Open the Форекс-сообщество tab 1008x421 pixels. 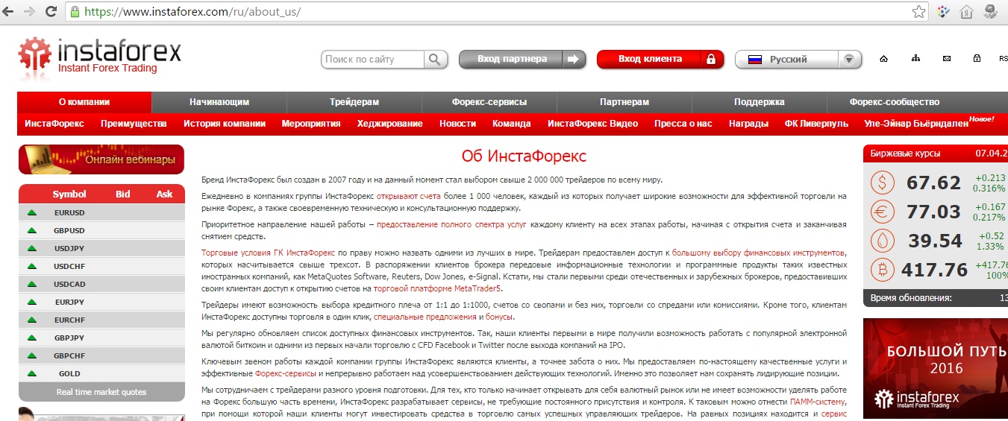[895, 102]
